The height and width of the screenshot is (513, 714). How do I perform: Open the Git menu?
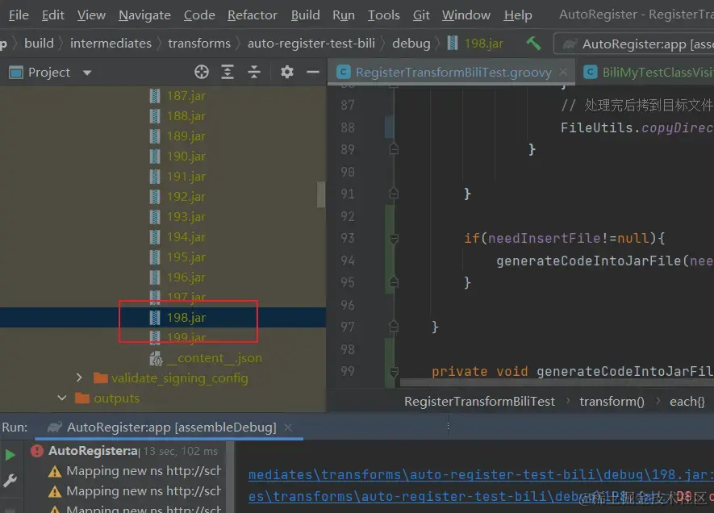point(421,15)
